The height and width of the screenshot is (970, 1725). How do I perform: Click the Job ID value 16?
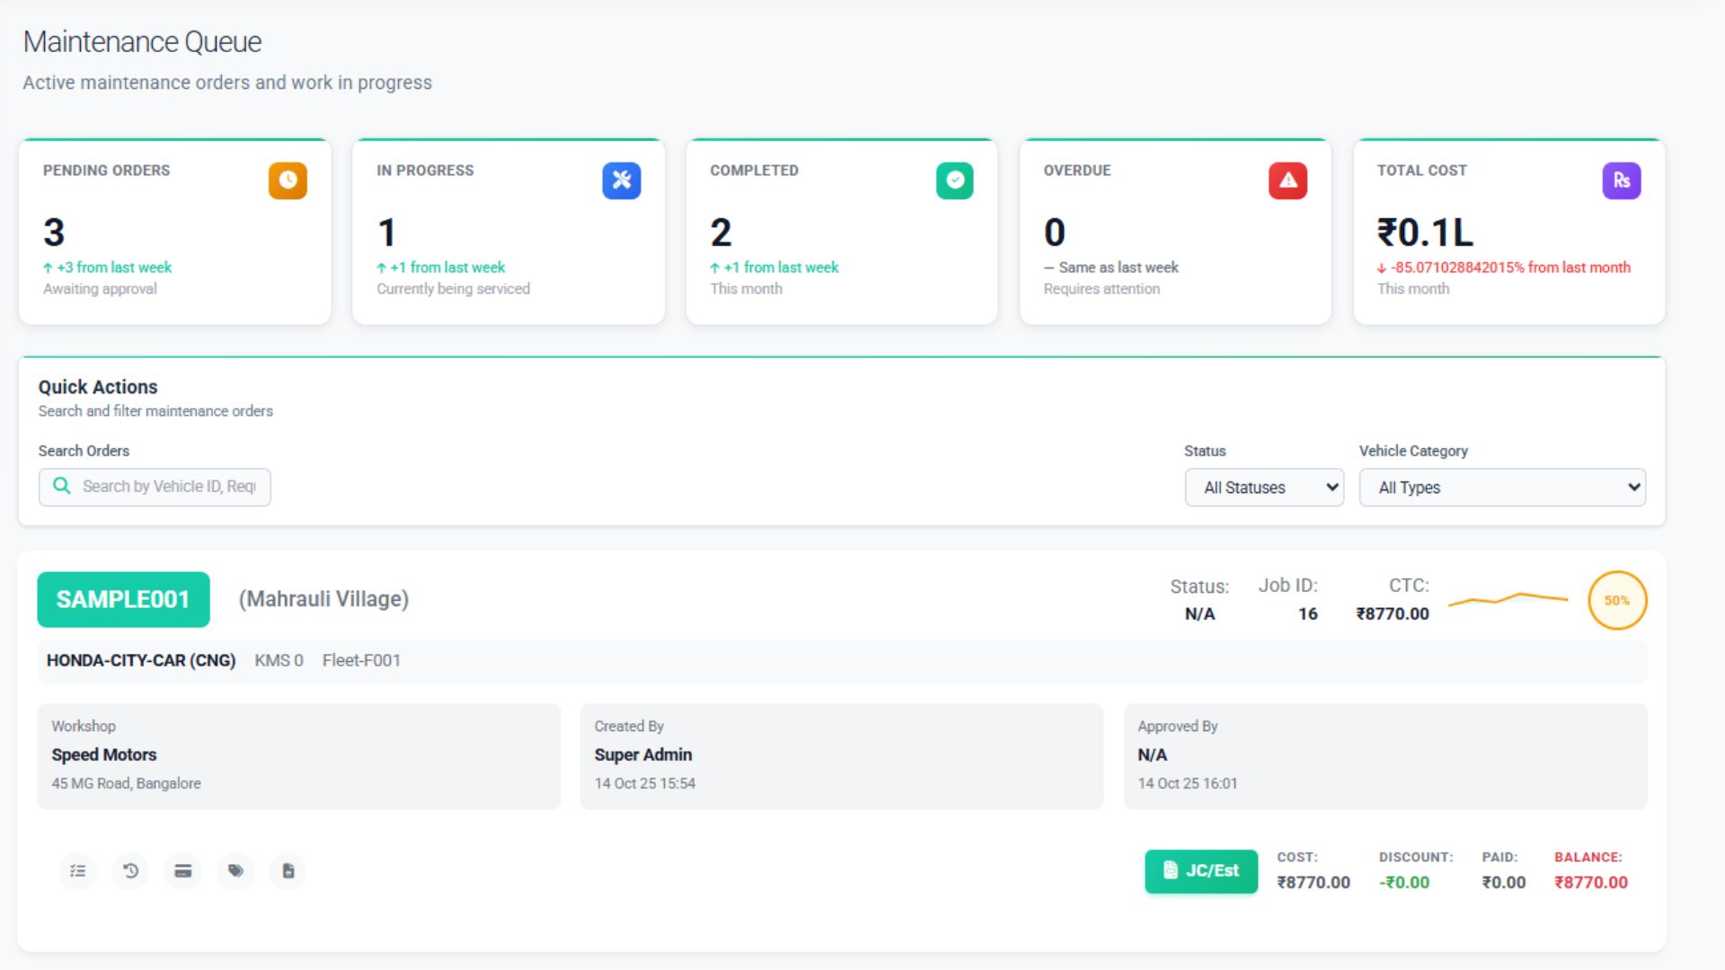(x=1308, y=613)
